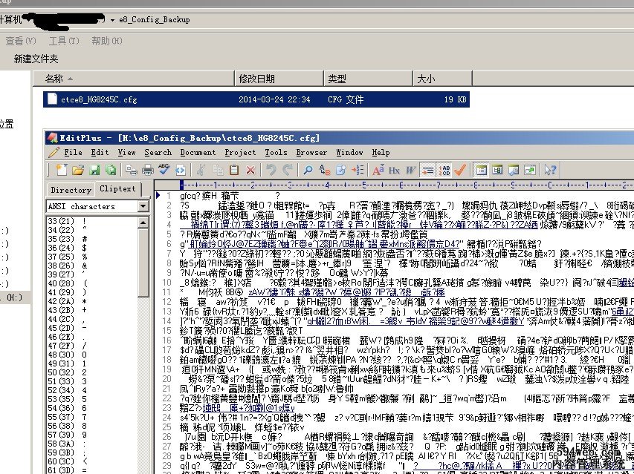Viewport: 634px width, 474px height.
Task: Click the full screen icon
Action: point(530,170)
